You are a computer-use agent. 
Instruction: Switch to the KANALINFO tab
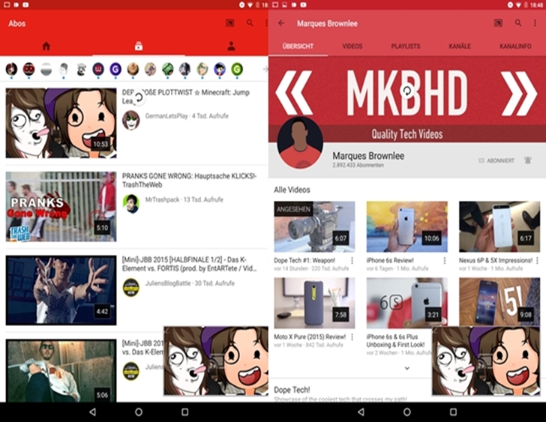point(515,46)
